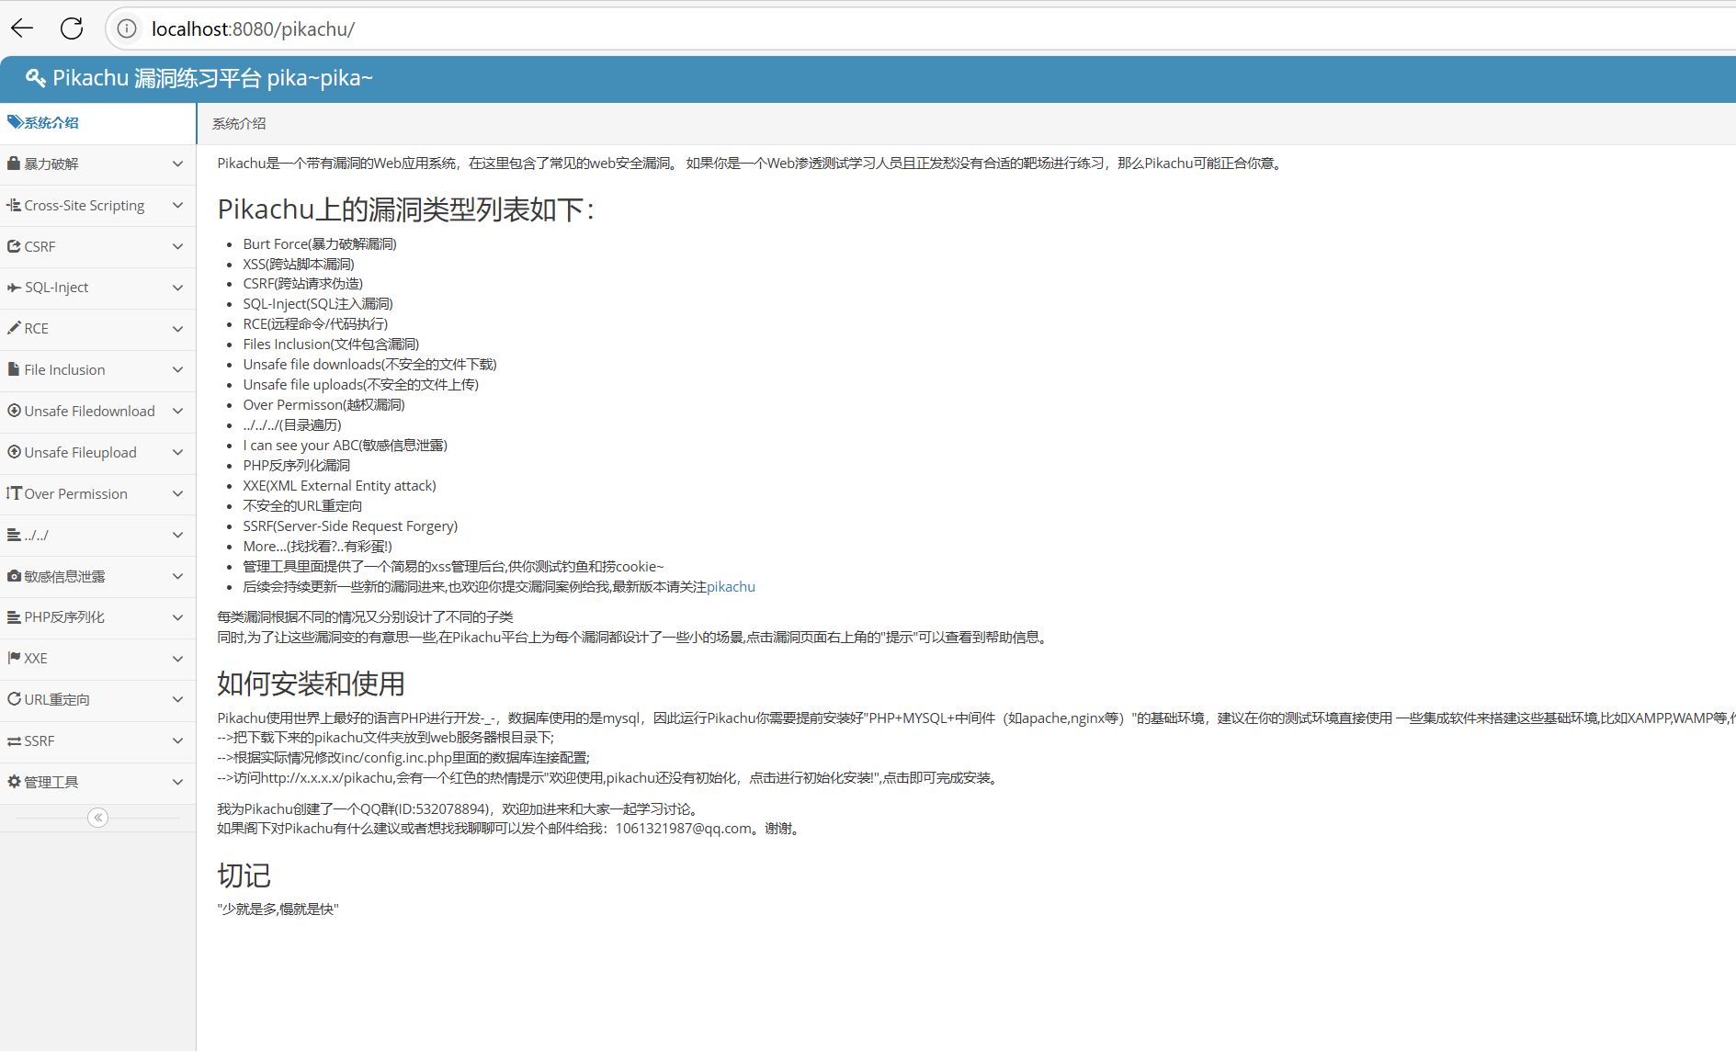
Task: Expand the RCE chevron
Action: point(177,329)
